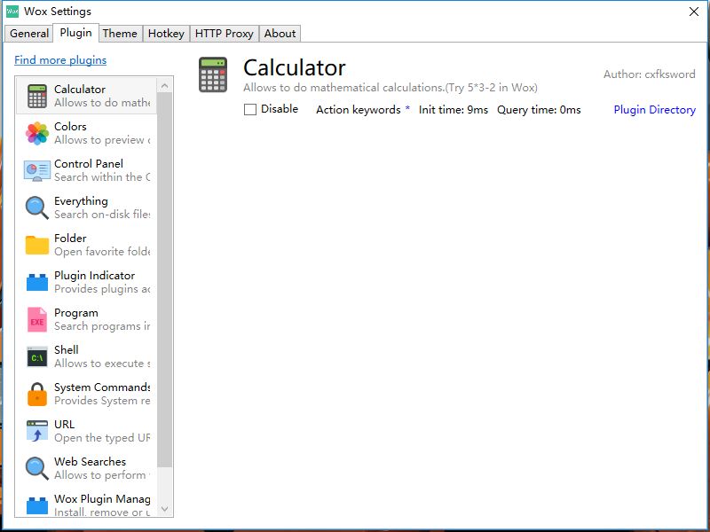Viewport: 710px width, 532px height.
Task: Click the 'Query time: 0ms' text
Action: pos(539,109)
